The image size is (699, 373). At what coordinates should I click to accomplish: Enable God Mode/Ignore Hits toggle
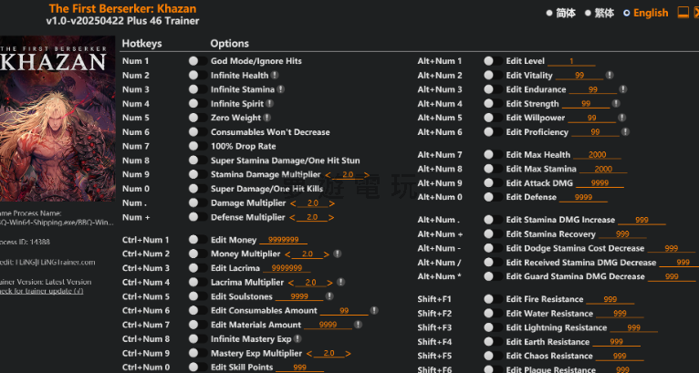[193, 61]
